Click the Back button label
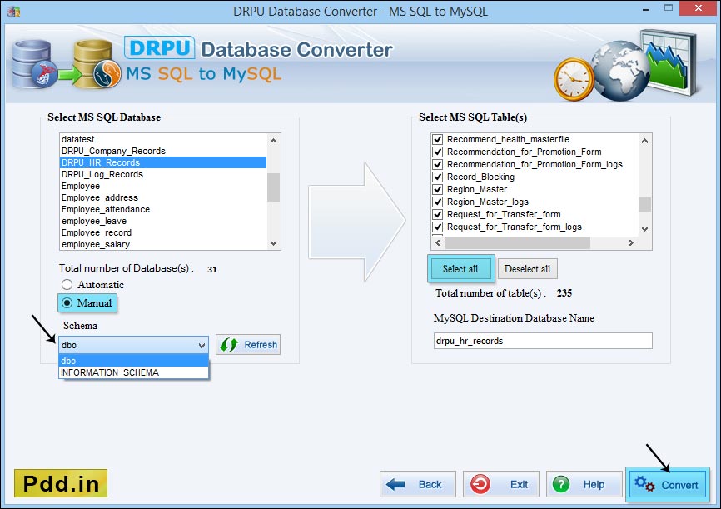 (x=430, y=484)
